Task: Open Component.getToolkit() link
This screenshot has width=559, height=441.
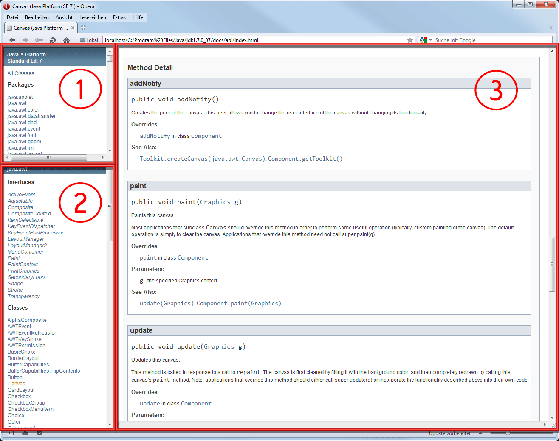Action: (305, 159)
